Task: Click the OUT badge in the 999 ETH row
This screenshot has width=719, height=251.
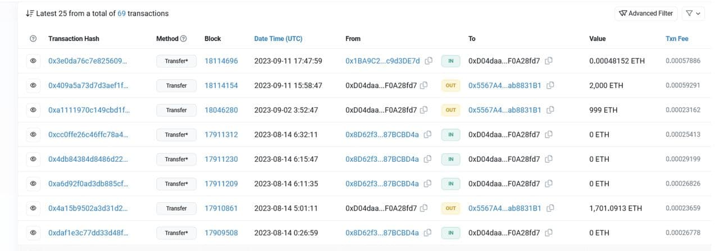Action: tap(450, 110)
